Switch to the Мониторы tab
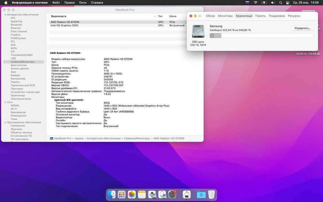Viewport: 323px width, 202px height. pyautogui.click(x=225, y=16)
